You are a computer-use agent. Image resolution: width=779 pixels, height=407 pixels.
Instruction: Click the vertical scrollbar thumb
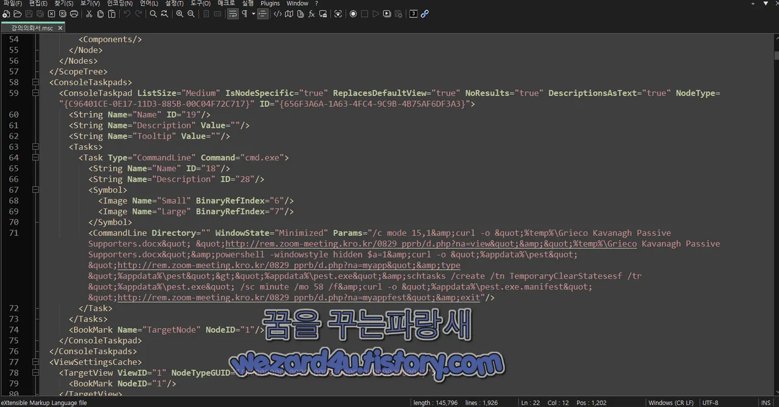776,55
